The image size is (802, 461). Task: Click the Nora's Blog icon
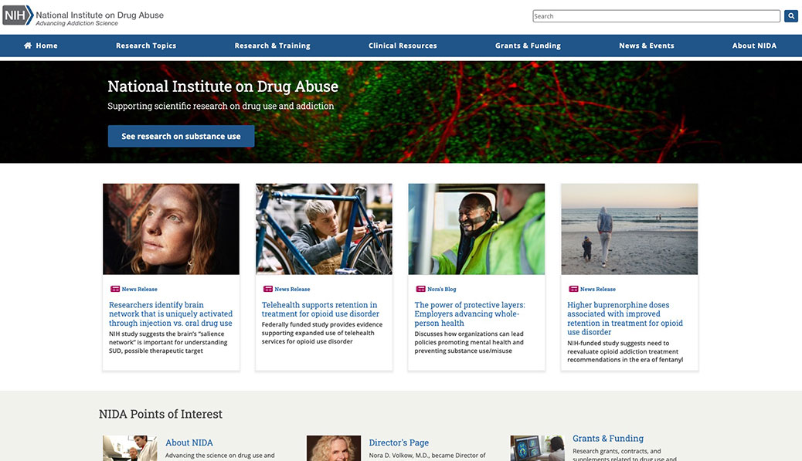tap(421, 290)
